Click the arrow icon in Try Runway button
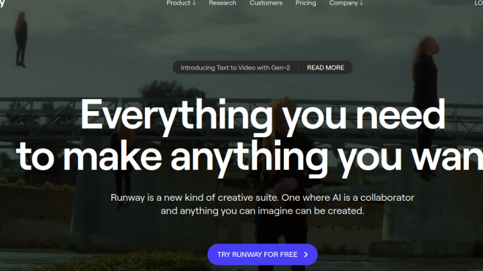Screen dimensions: 483x271 coord(306,254)
